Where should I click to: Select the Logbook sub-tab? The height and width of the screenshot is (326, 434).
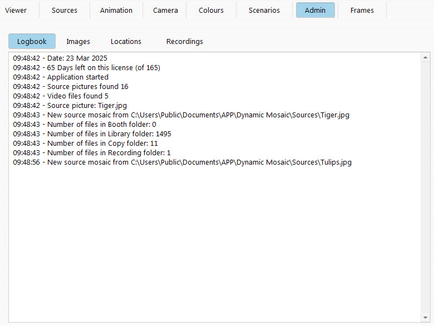[x=32, y=41]
